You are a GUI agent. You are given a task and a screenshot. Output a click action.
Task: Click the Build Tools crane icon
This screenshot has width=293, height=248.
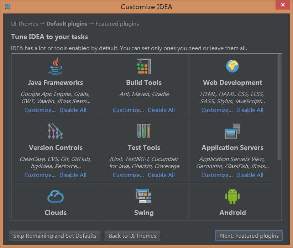[x=144, y=66]
